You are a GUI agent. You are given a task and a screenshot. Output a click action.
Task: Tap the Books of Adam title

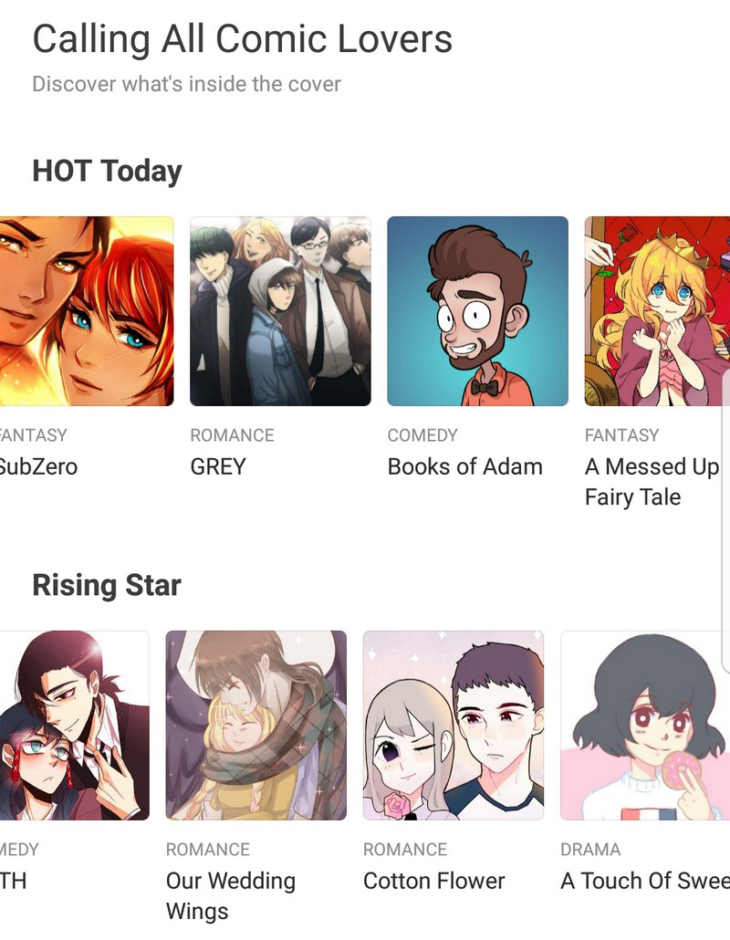tap(465, 466)
